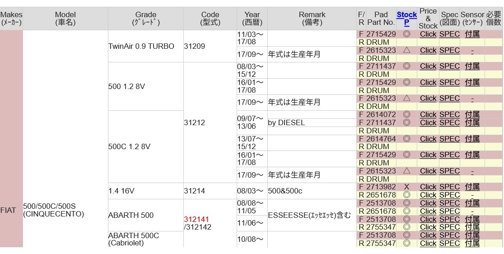Screen dimensions: 504x254
Task: Select the ABARTH 500C (Cabriolet) grade cell
Action: point(145,239)
